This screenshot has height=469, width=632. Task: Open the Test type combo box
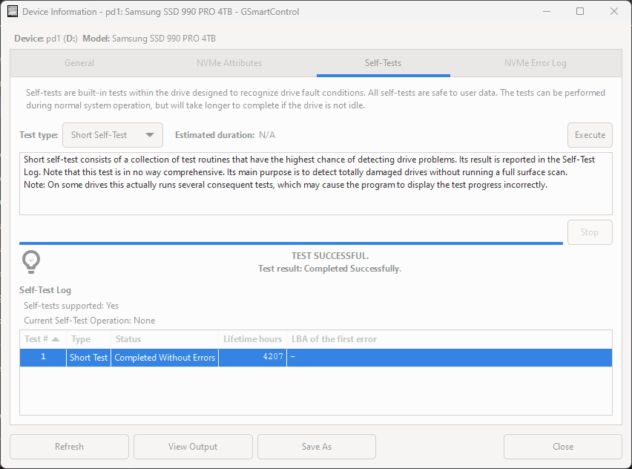click(x=112, y=135)
